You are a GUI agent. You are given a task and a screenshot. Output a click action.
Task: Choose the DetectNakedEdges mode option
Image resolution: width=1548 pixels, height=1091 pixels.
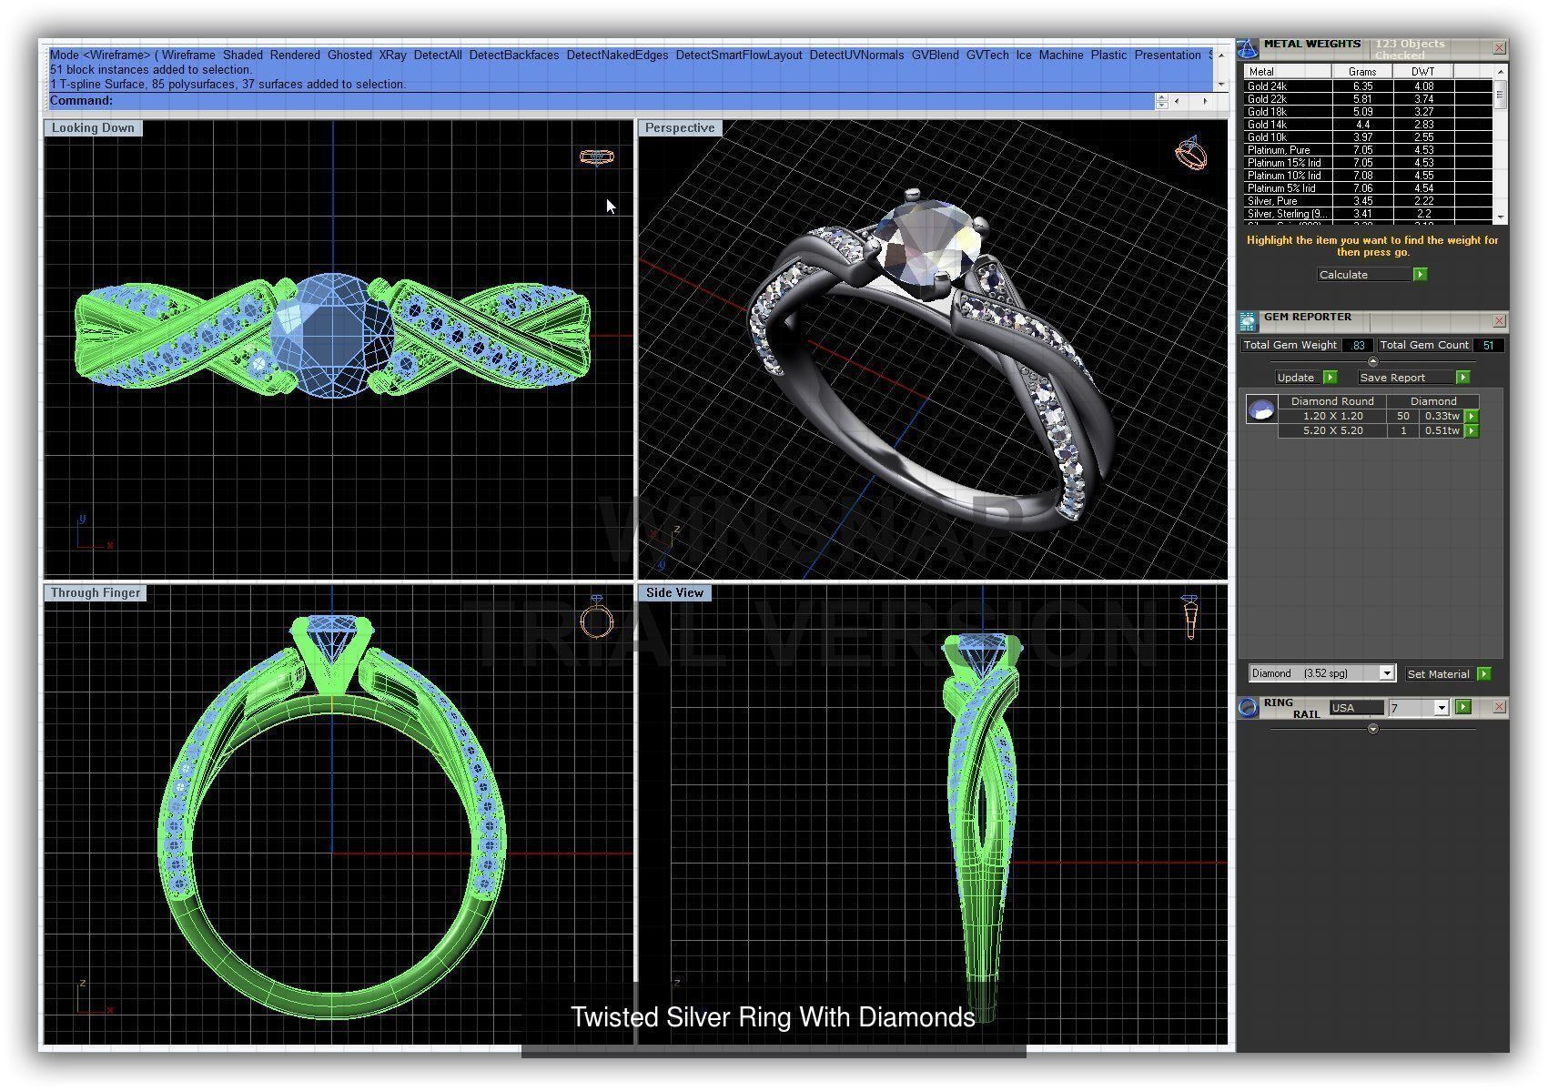[617, 56]
